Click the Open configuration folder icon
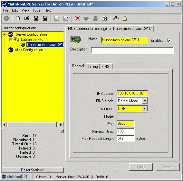Image resolution: width=183 pixels, height=181 pixels. [x=27, y=18]
